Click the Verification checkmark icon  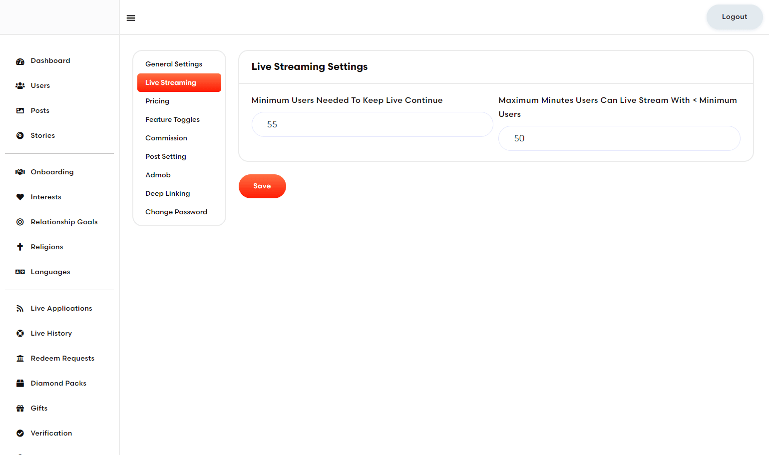[20, 434]
